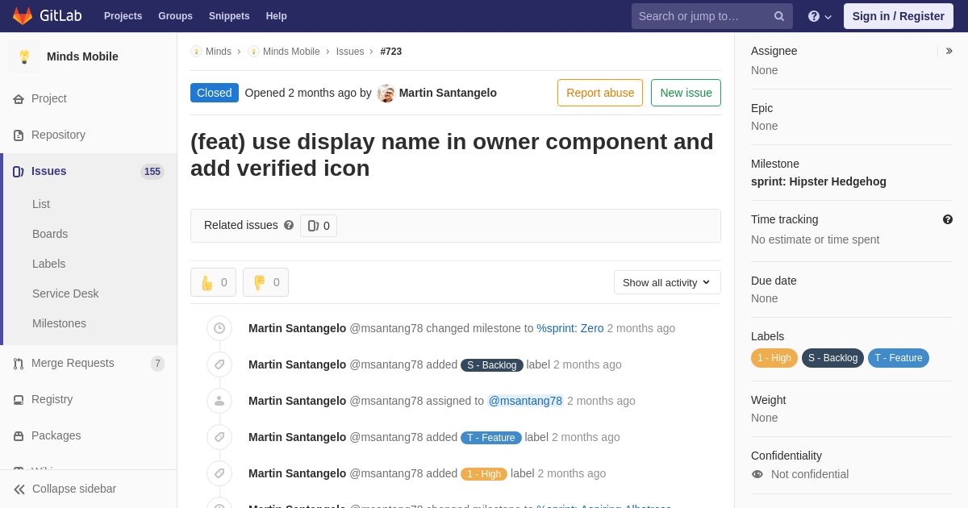968x508 pixels.
Task: Click the Repository file icon
Action: point(19,135)
